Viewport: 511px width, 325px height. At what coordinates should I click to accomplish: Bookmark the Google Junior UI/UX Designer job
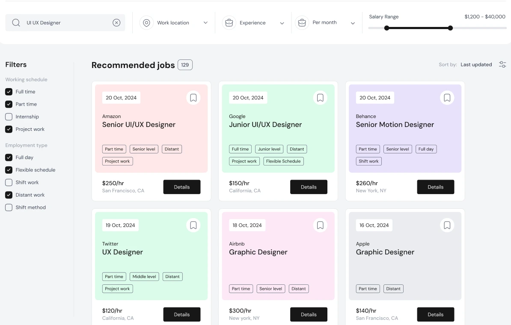tap(320, 98)
